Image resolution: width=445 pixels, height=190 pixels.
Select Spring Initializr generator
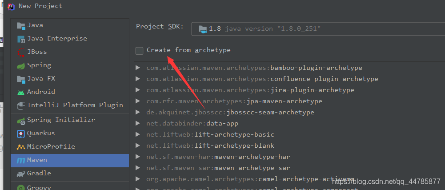(x=70, y=120)
